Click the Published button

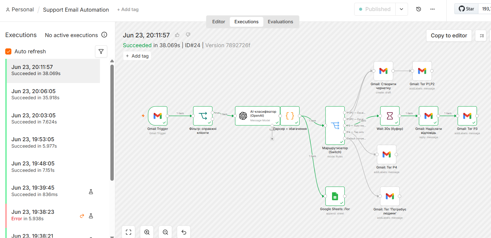[375, 9]
